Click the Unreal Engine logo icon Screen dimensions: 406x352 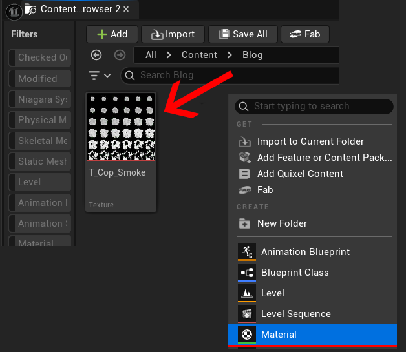(x=14, y=10)
